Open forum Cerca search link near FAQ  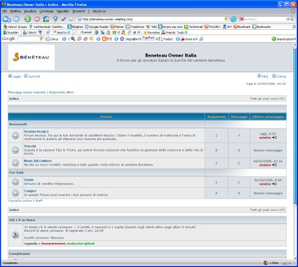[x=279, y=76]
